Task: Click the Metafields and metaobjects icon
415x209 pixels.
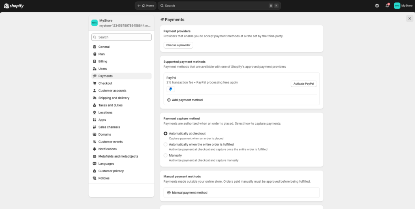Action: click(x=94, y=156)
